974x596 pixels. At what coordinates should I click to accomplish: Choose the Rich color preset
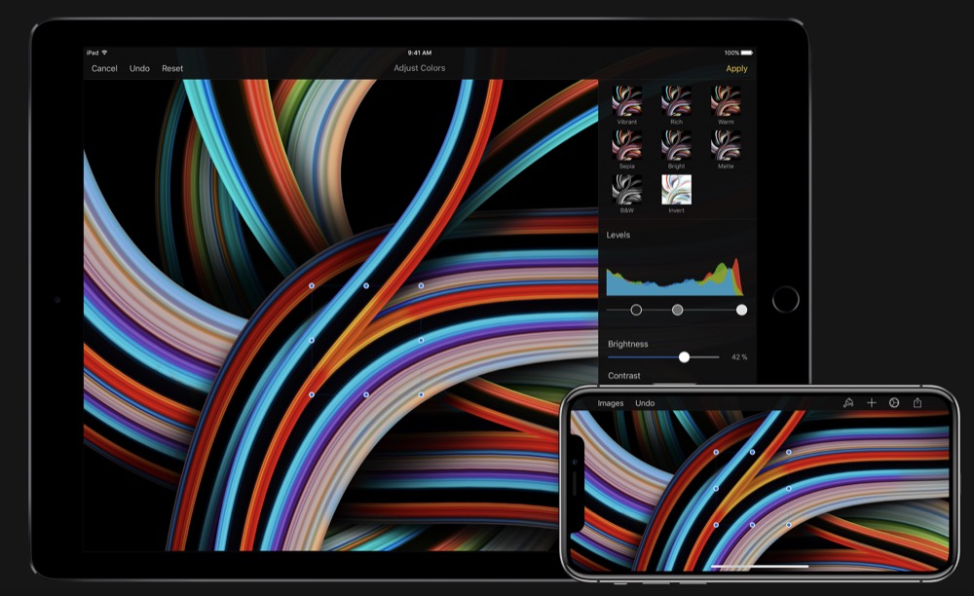(x=676, y=100)
